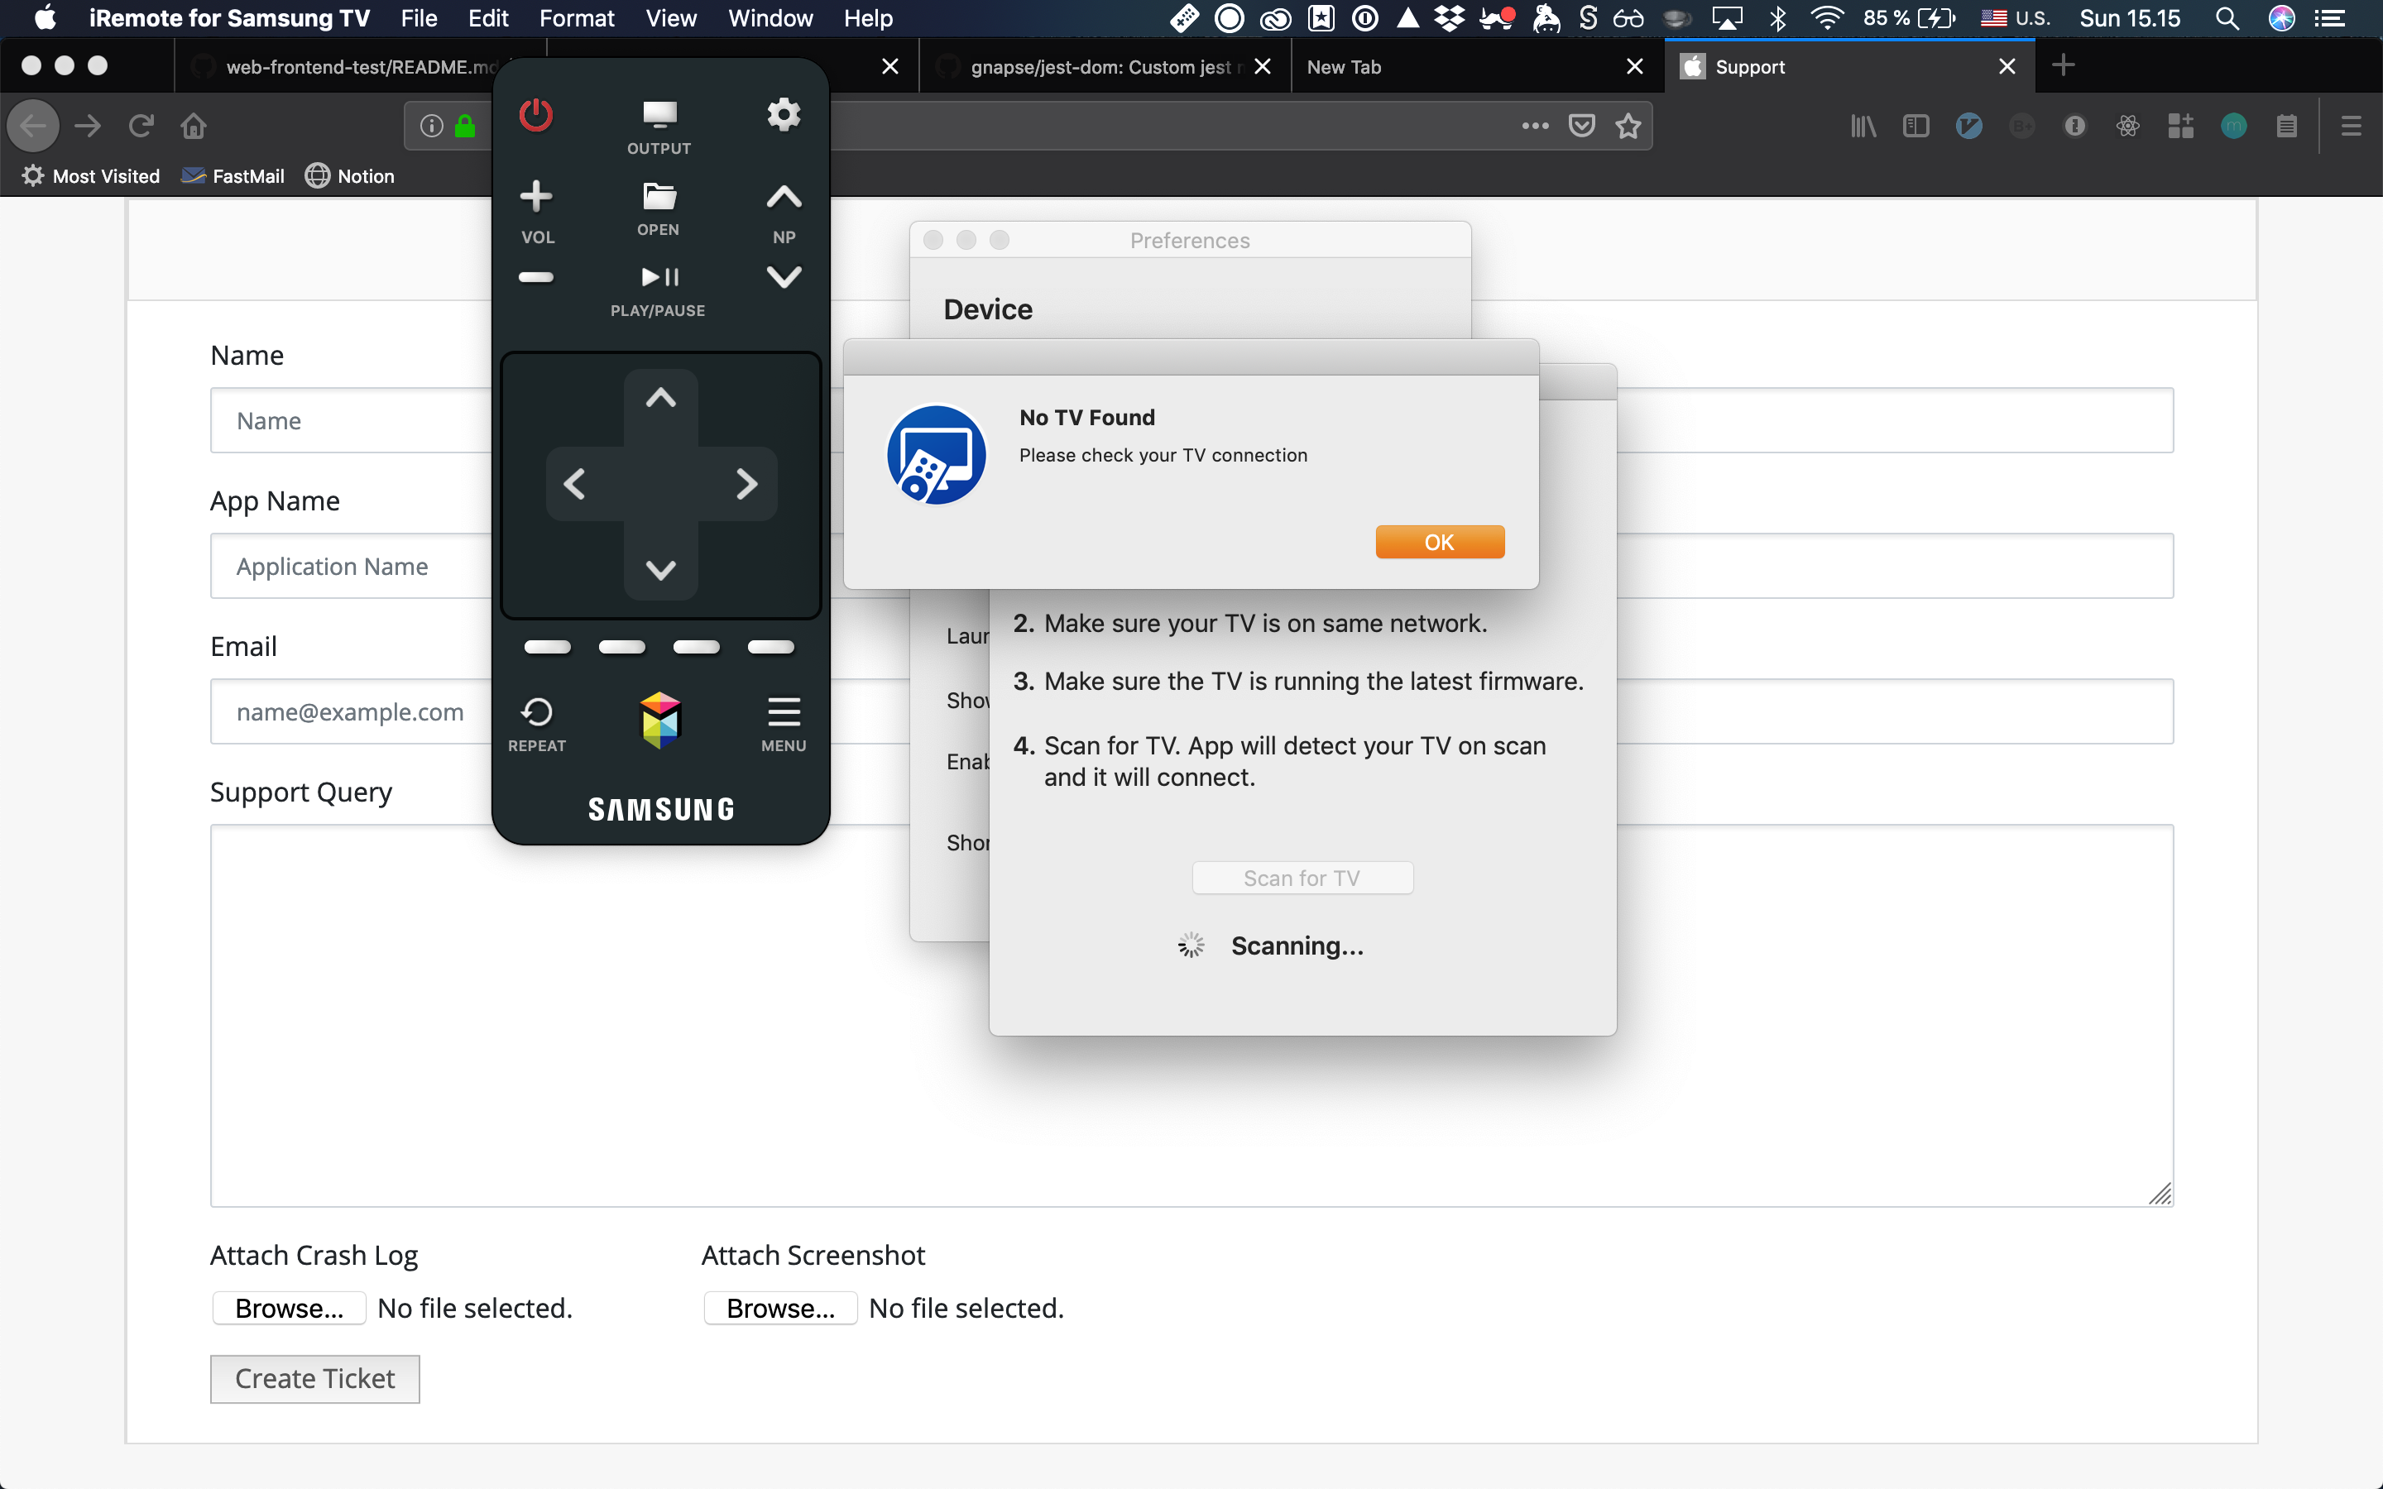Decrease volume with minus button

pyautogui.click(x=535, y=277)
